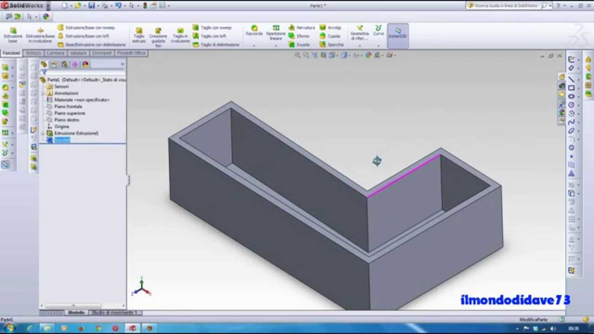Switch to Modello bottom tab
The width and height of the screenshot is (594, 334).
[x=77, y=313]
